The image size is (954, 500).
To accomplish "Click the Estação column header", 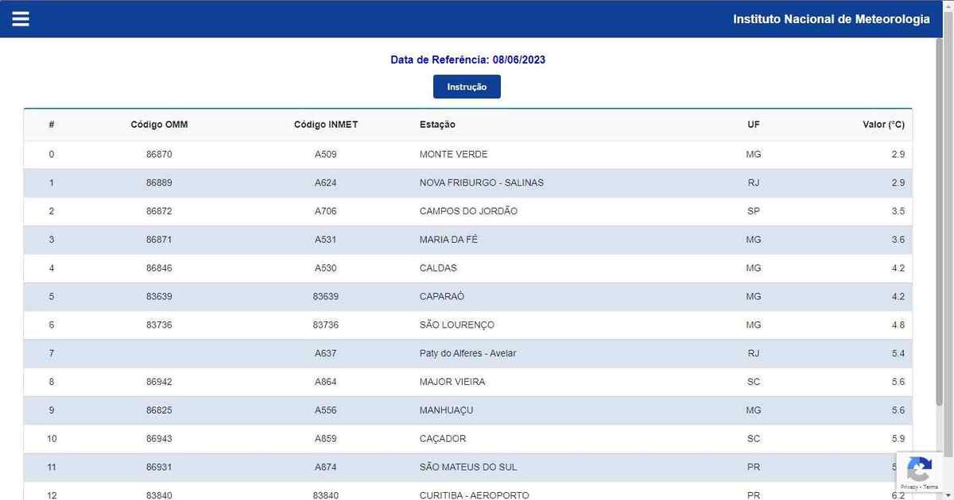I will pyautogui.click(x=437, y=125).
